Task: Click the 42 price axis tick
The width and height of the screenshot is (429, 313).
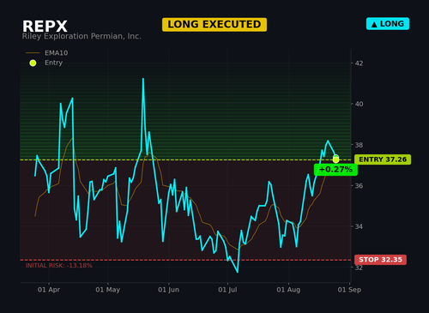Action: (359, 63)
